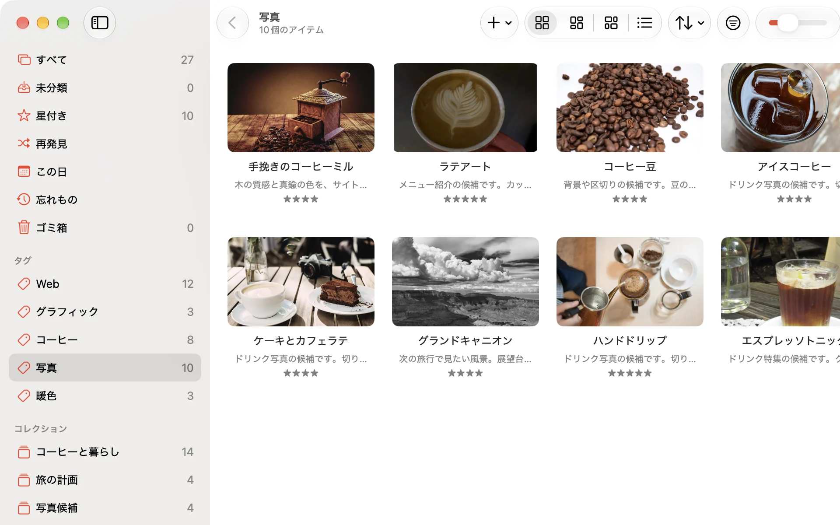Show 星付き starred items
Screen dimensions: 840x525
[x=105, y=115]
